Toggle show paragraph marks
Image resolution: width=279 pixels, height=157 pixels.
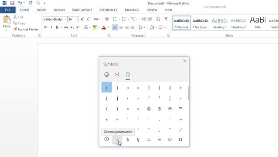pyautogui.click(x=166, y=19)
